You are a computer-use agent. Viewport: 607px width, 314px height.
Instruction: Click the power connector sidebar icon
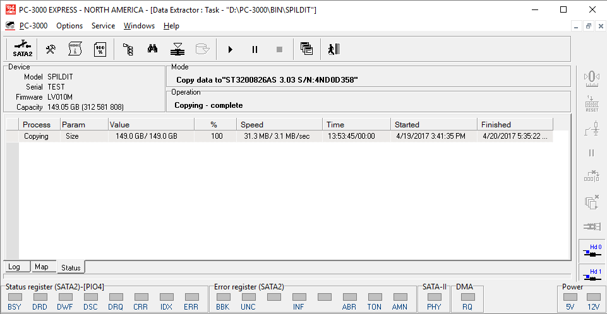point(591,128)
